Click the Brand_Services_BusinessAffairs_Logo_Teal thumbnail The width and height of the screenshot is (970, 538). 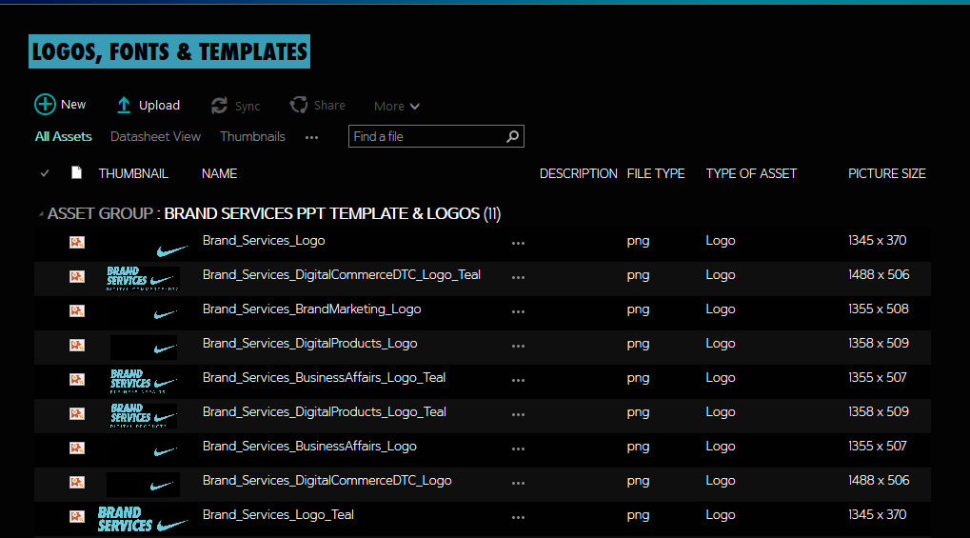[144, 382]
